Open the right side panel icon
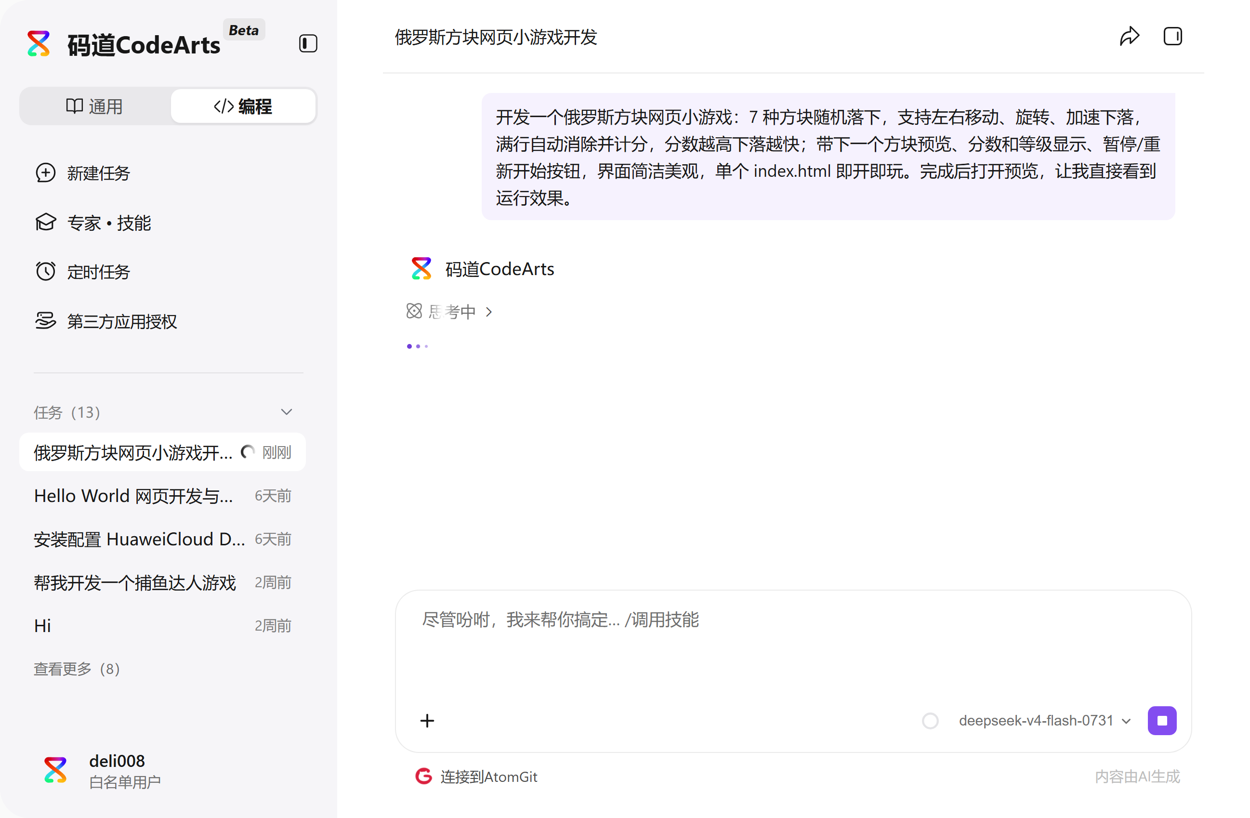Screen dimensions: 1250x818 (x=1172, y=36)
